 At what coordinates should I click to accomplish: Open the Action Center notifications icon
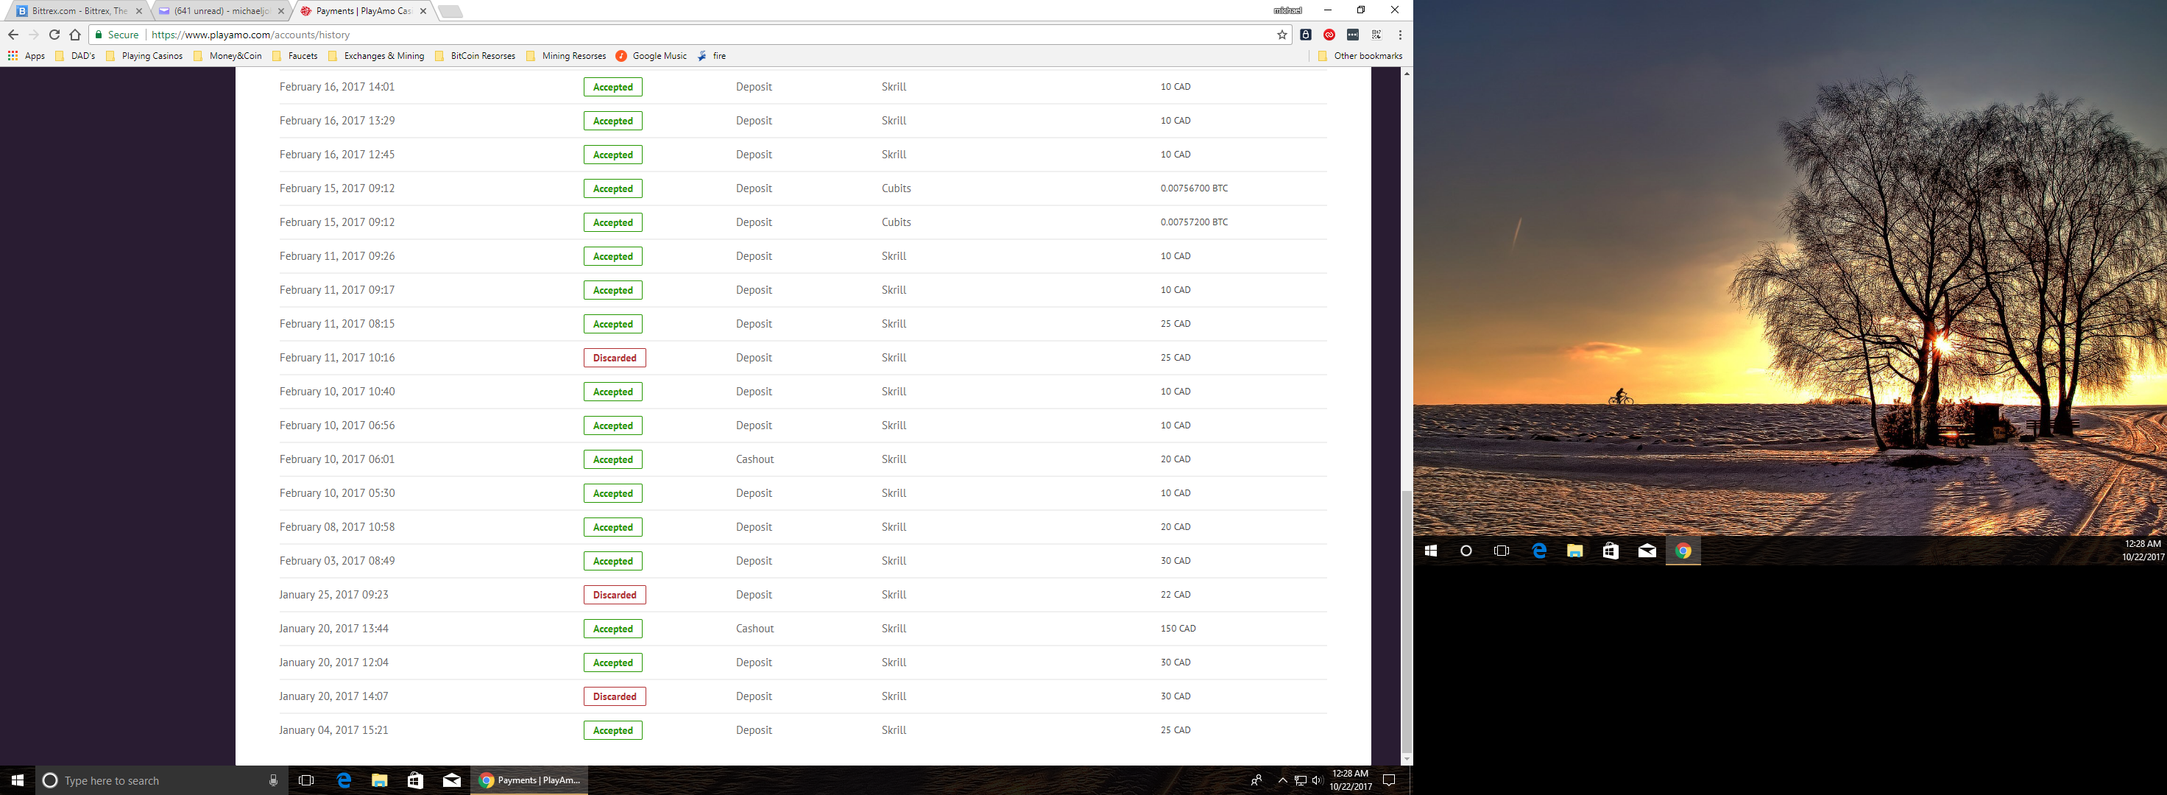(x=1390, y=781)
